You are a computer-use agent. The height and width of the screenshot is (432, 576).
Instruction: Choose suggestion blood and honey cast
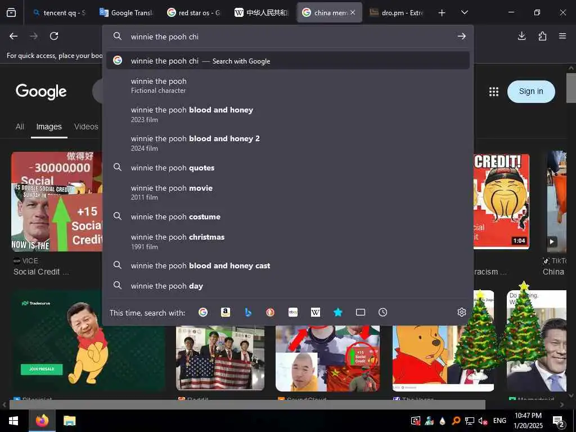coord(287,265)
